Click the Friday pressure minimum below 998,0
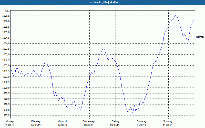This screenshot has width=205, height=128. pyautogui.click(x=128, y=113)
